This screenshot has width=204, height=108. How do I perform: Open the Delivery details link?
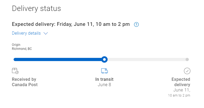point(26,33)
